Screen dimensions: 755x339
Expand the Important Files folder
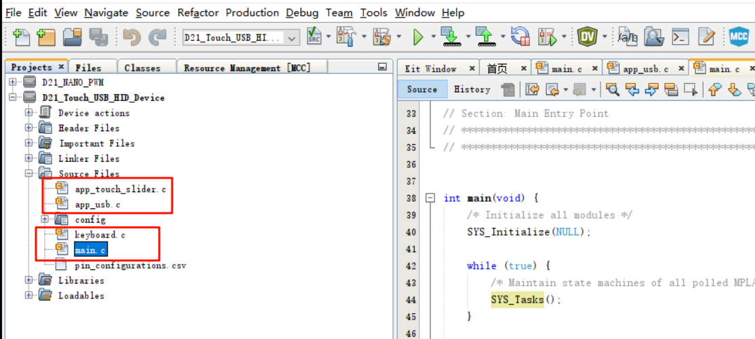pos(29,143)
